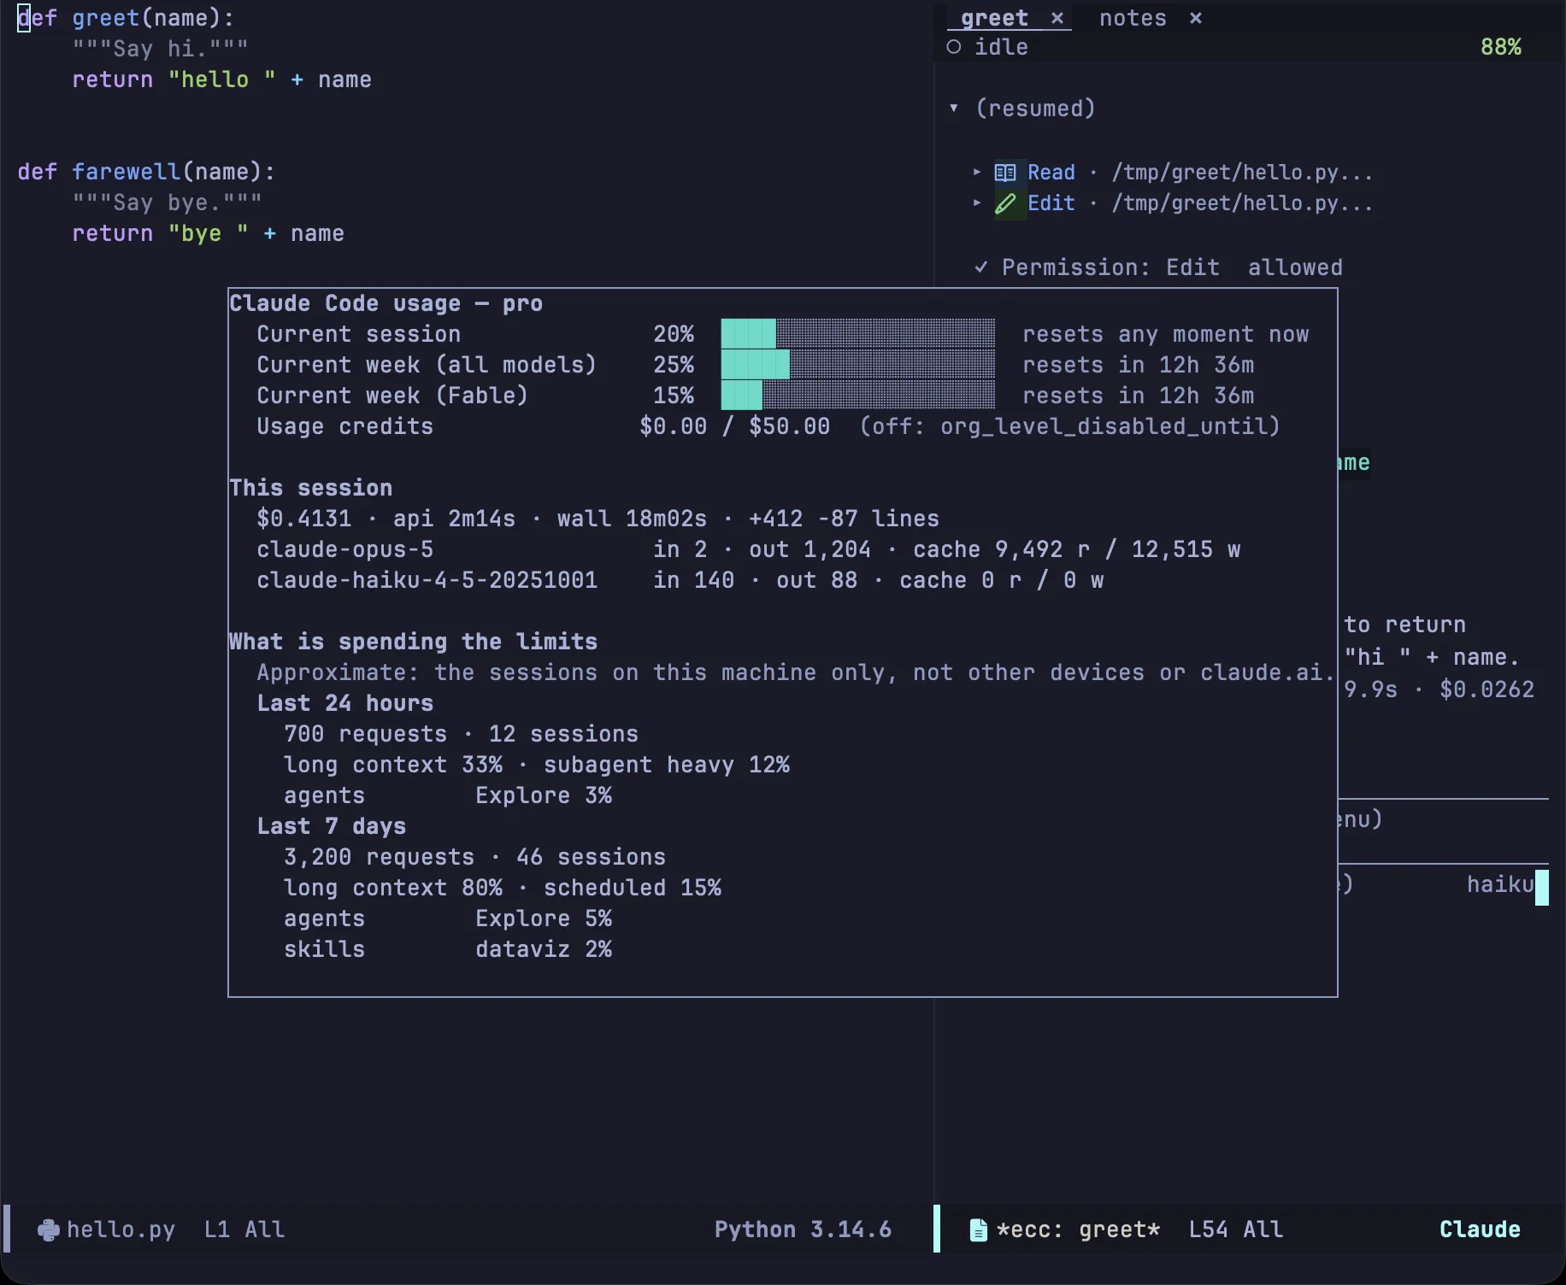Expand the Edit tool call row
This screenshot has height=1285, width=1566.
[x=977, y=202]
